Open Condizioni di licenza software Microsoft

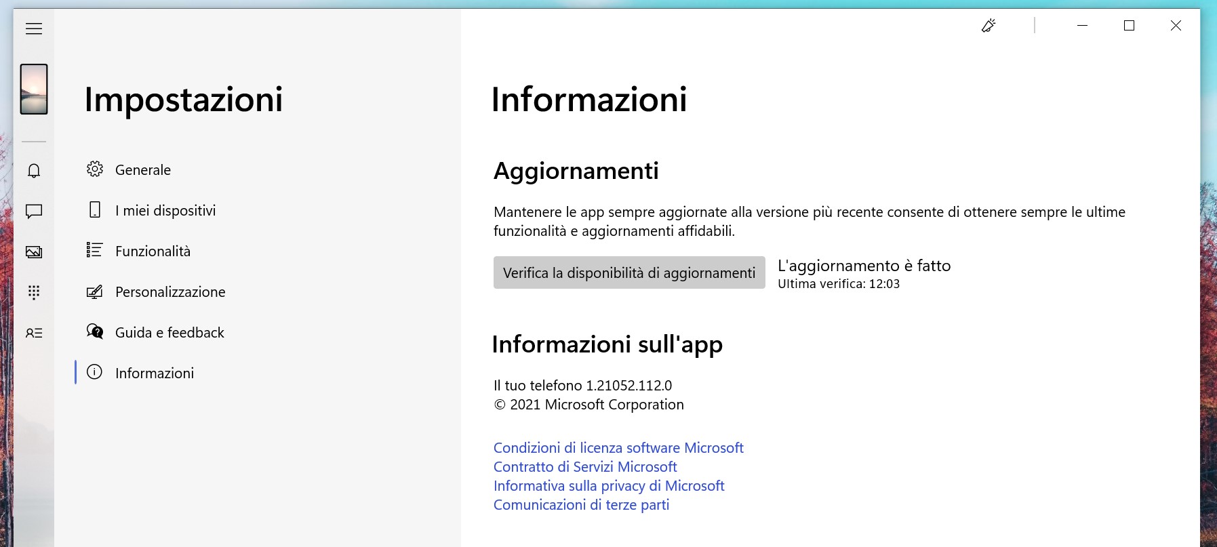(x=618, y=448)
